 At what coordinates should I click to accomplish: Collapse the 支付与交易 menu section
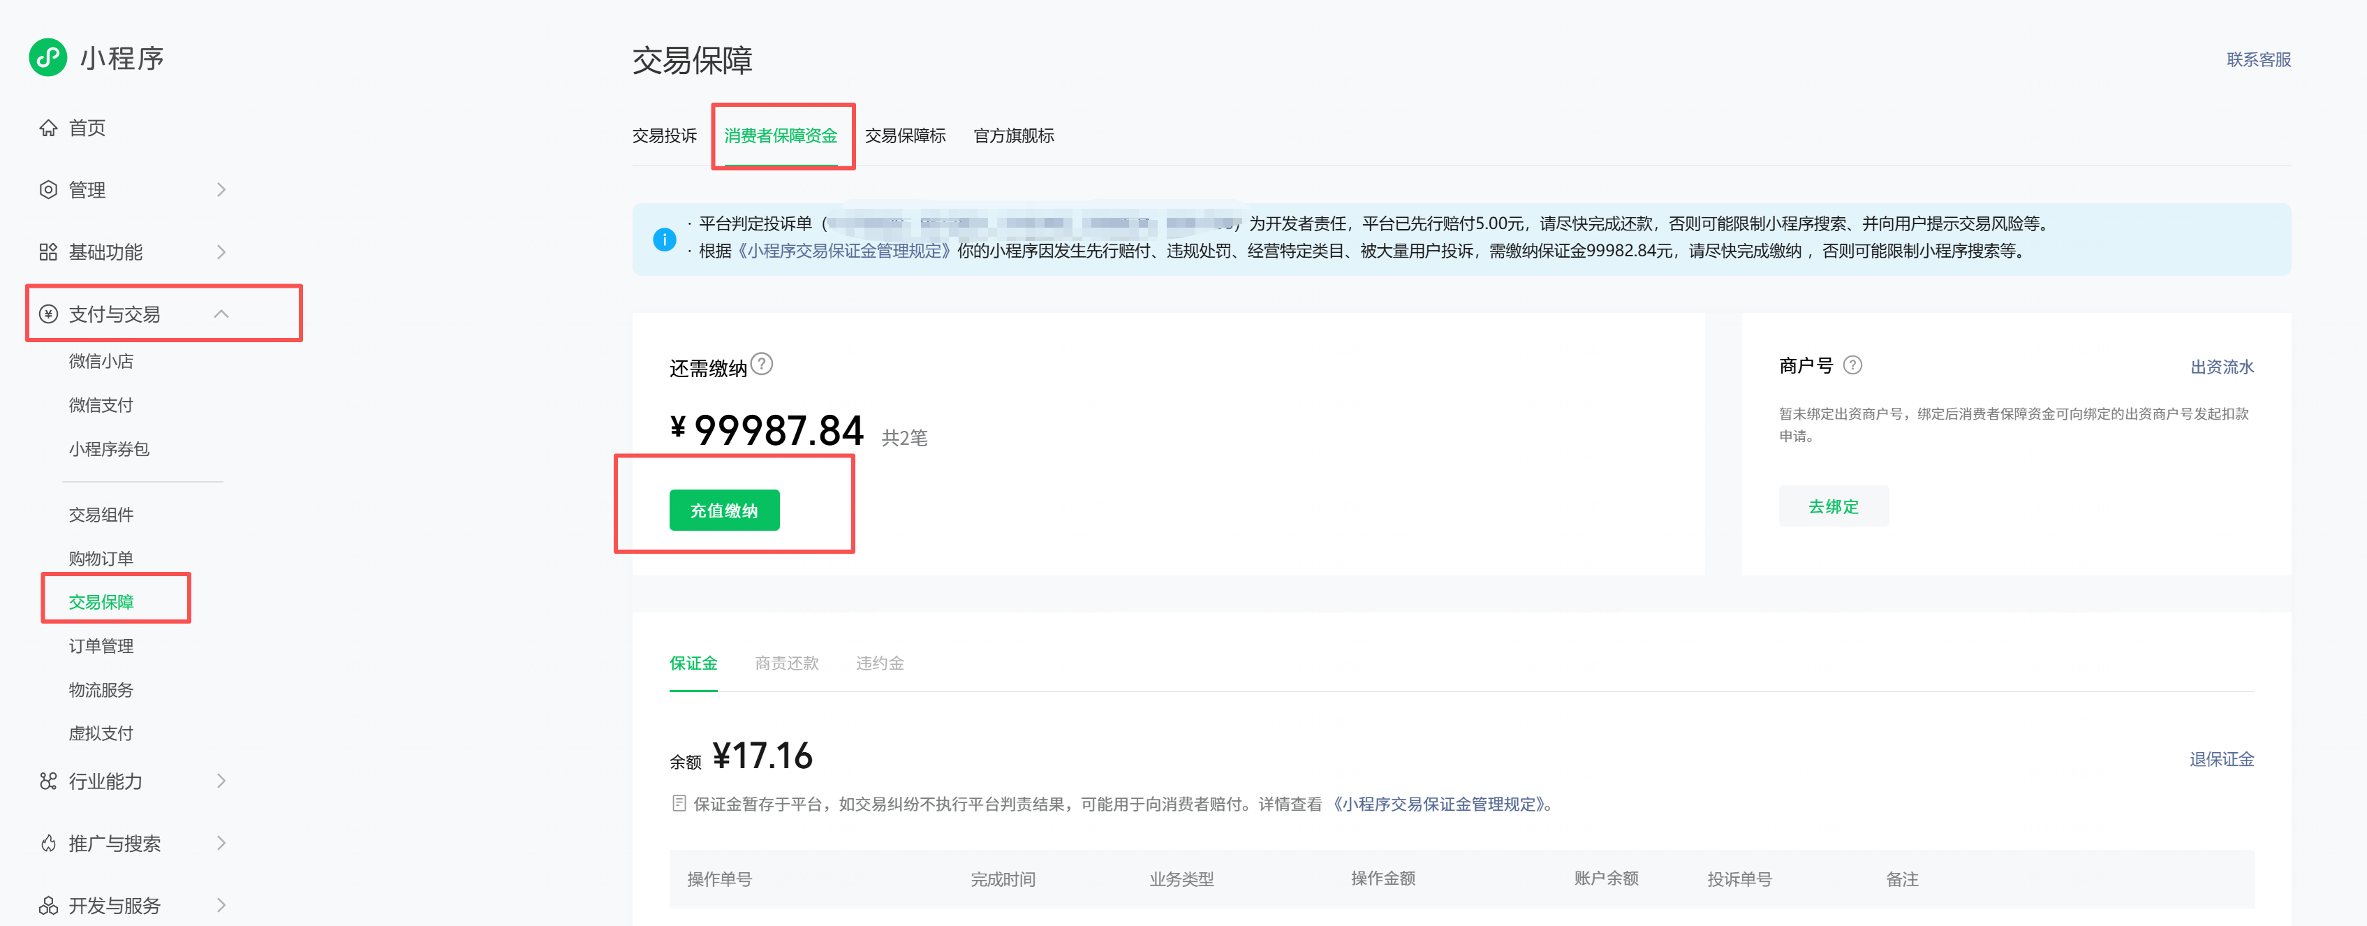tap(221, 314)
